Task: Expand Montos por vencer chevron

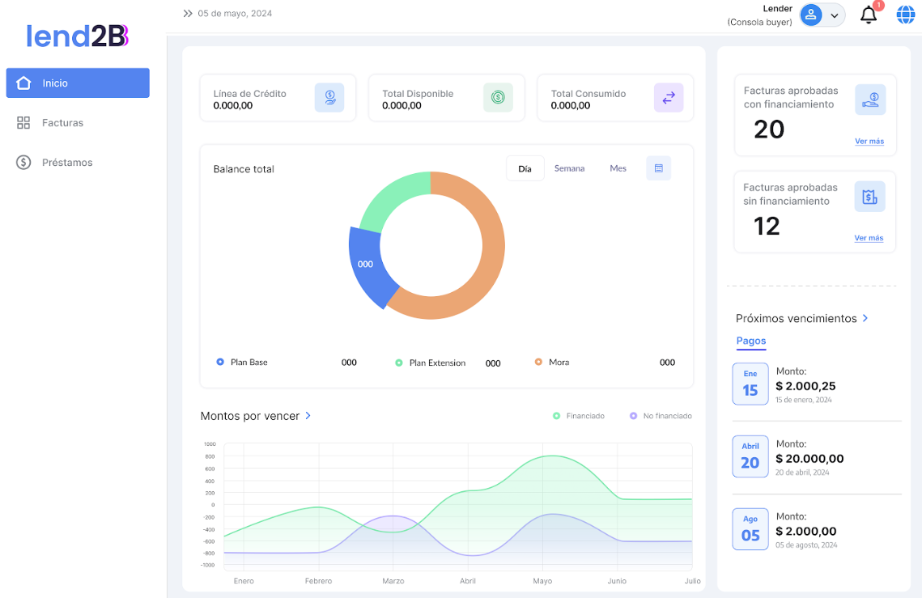Action: [x=308, y=416]
